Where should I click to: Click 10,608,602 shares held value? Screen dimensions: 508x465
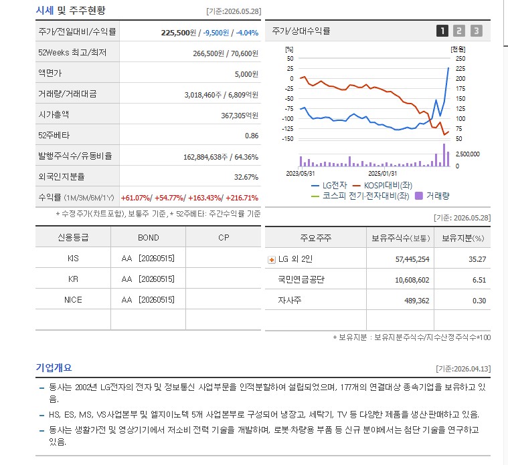click(x=412, y=280)
